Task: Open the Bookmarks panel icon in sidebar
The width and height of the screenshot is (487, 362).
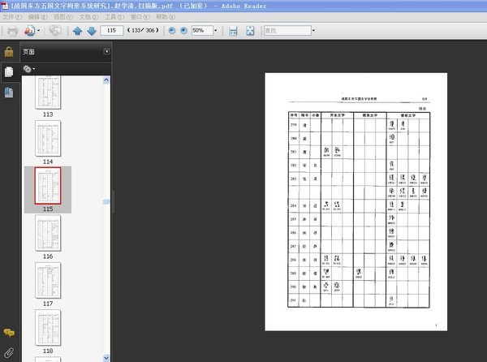Action: point(9,93)
